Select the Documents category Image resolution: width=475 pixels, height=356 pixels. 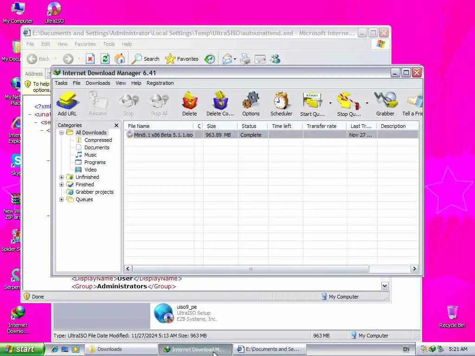tap(96, 147)
